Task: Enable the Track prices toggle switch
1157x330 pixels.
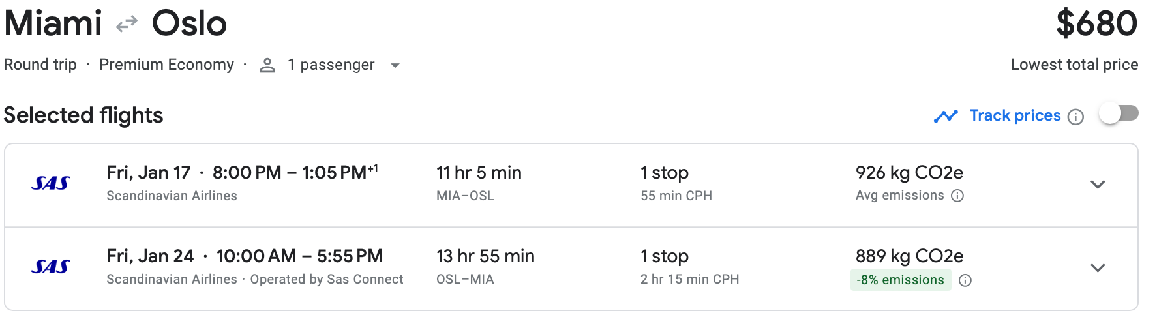Action: point(1119,114)
